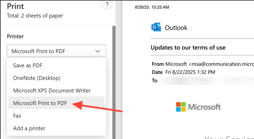This screenshot has width=254, height=139.
Task: Choose Fax from the printer list
Action: click(56, 116)
